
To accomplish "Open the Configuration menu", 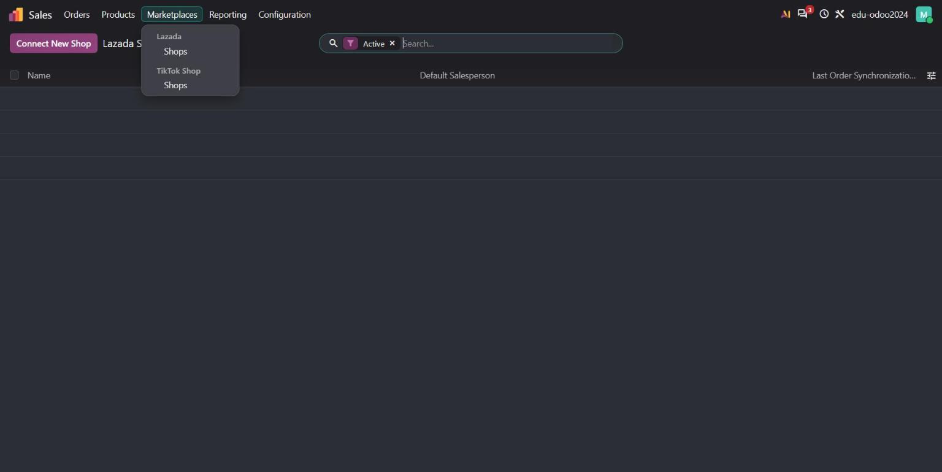I will [285, 15].
